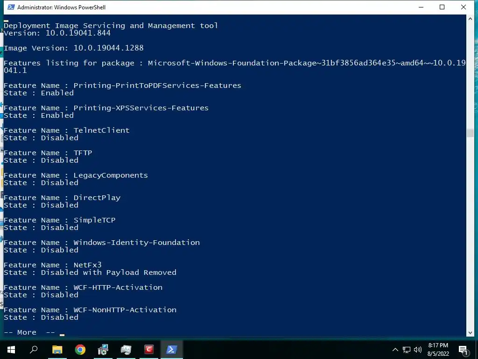478x359 pixels.
Task: Open taskbar Search magnifier
Action: click(x=34, y=350)
